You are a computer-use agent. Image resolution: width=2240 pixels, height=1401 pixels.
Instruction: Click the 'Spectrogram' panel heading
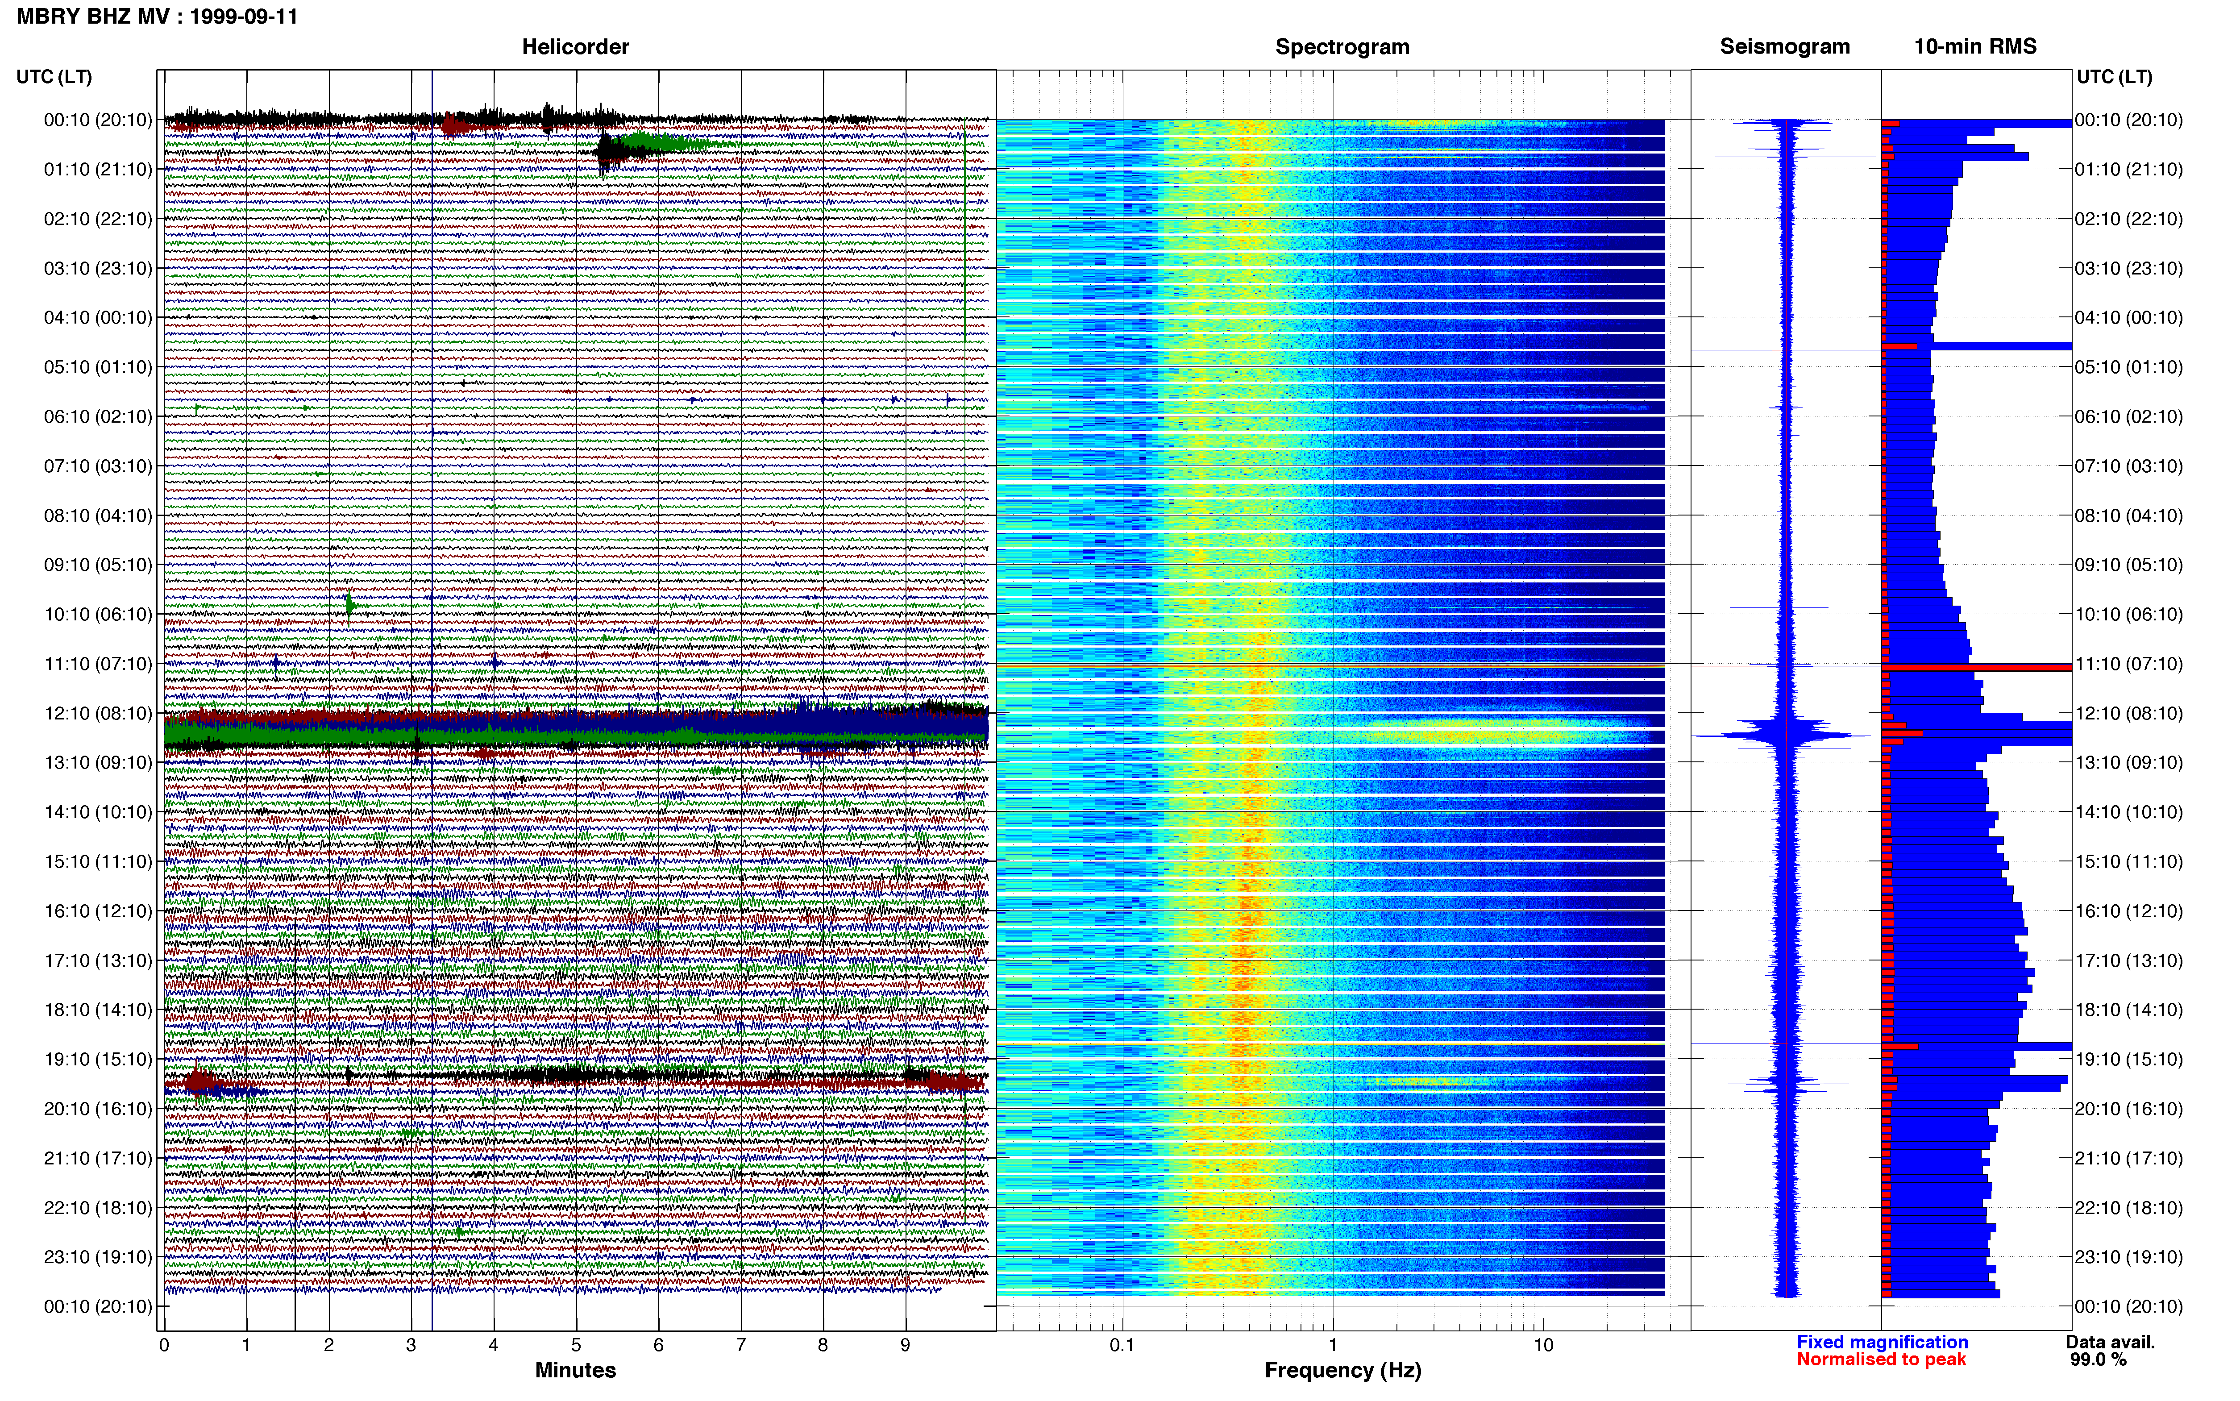click(1342, 46)
